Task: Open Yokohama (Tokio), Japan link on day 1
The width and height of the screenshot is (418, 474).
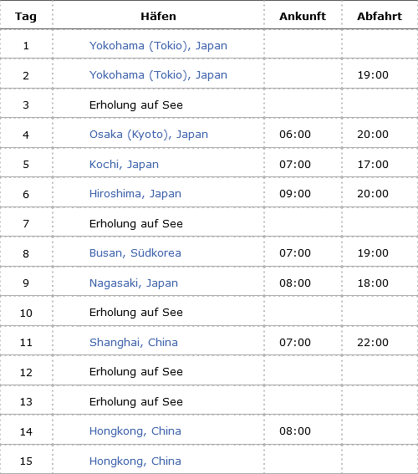Action: point(158,46)
